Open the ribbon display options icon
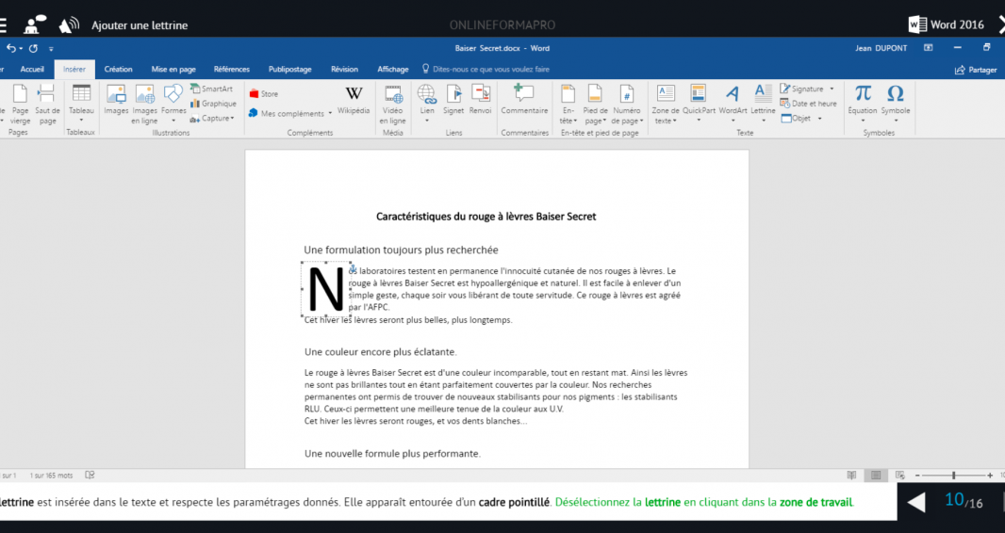 [x=928, y=48]
